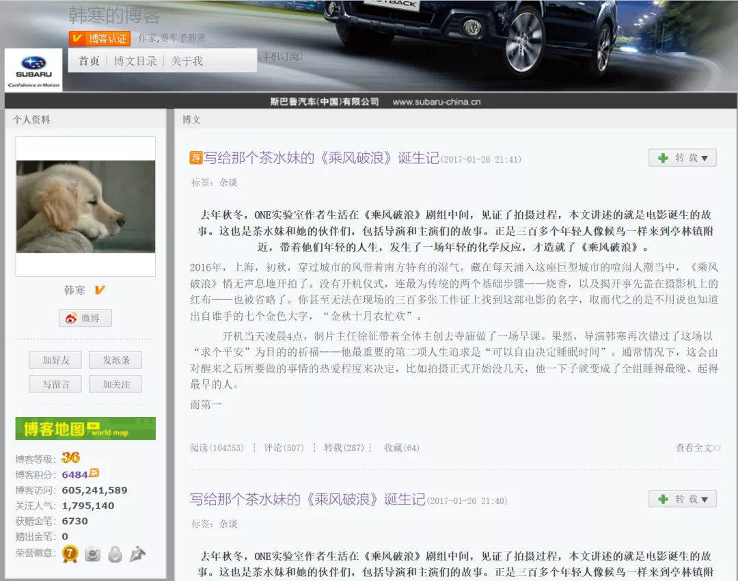Screen dimensions: 738x581
Task: Open the 微博 button with Weibo icon
Action: click(85, 318)
